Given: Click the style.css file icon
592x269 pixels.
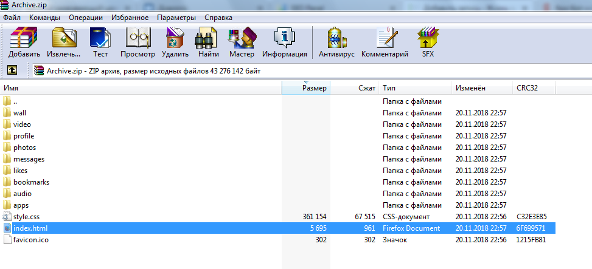Looking at the screenshot, I should tap(7, 217).
